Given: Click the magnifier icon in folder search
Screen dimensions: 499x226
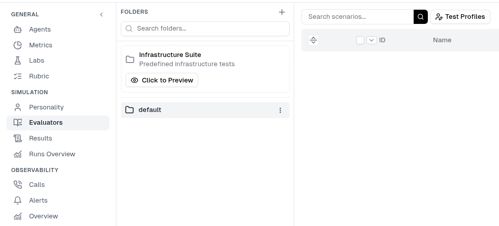Looking at the screenshot, I should point(129,29).
